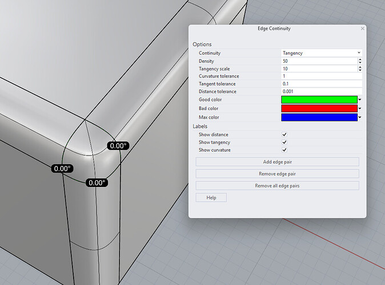385x285 pixels.
Task: Click the Labels section heading
Action: click(200, 127)
